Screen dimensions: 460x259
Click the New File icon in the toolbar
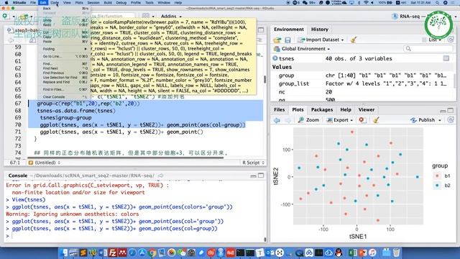pos(6,16)
